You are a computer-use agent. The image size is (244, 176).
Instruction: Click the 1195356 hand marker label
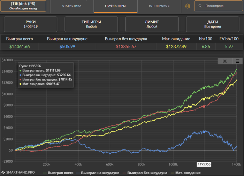click(x=204, y=164)
